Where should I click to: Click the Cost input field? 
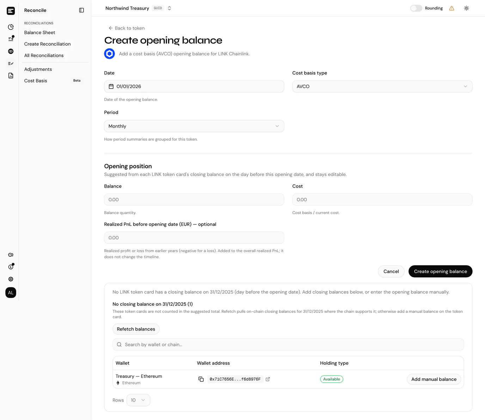[382, 200]
